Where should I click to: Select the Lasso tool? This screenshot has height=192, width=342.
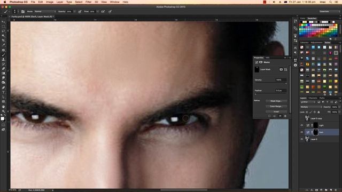(x=3, y=31)
